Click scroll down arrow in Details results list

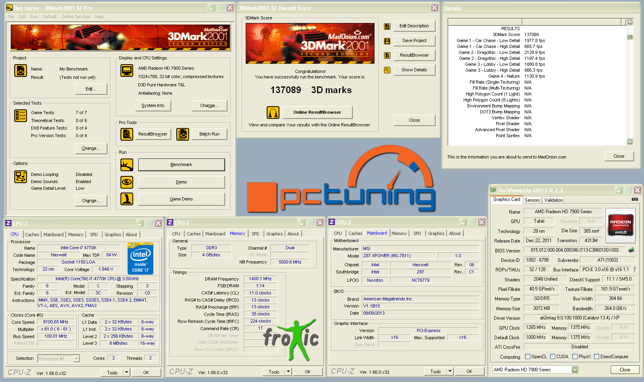630,142
